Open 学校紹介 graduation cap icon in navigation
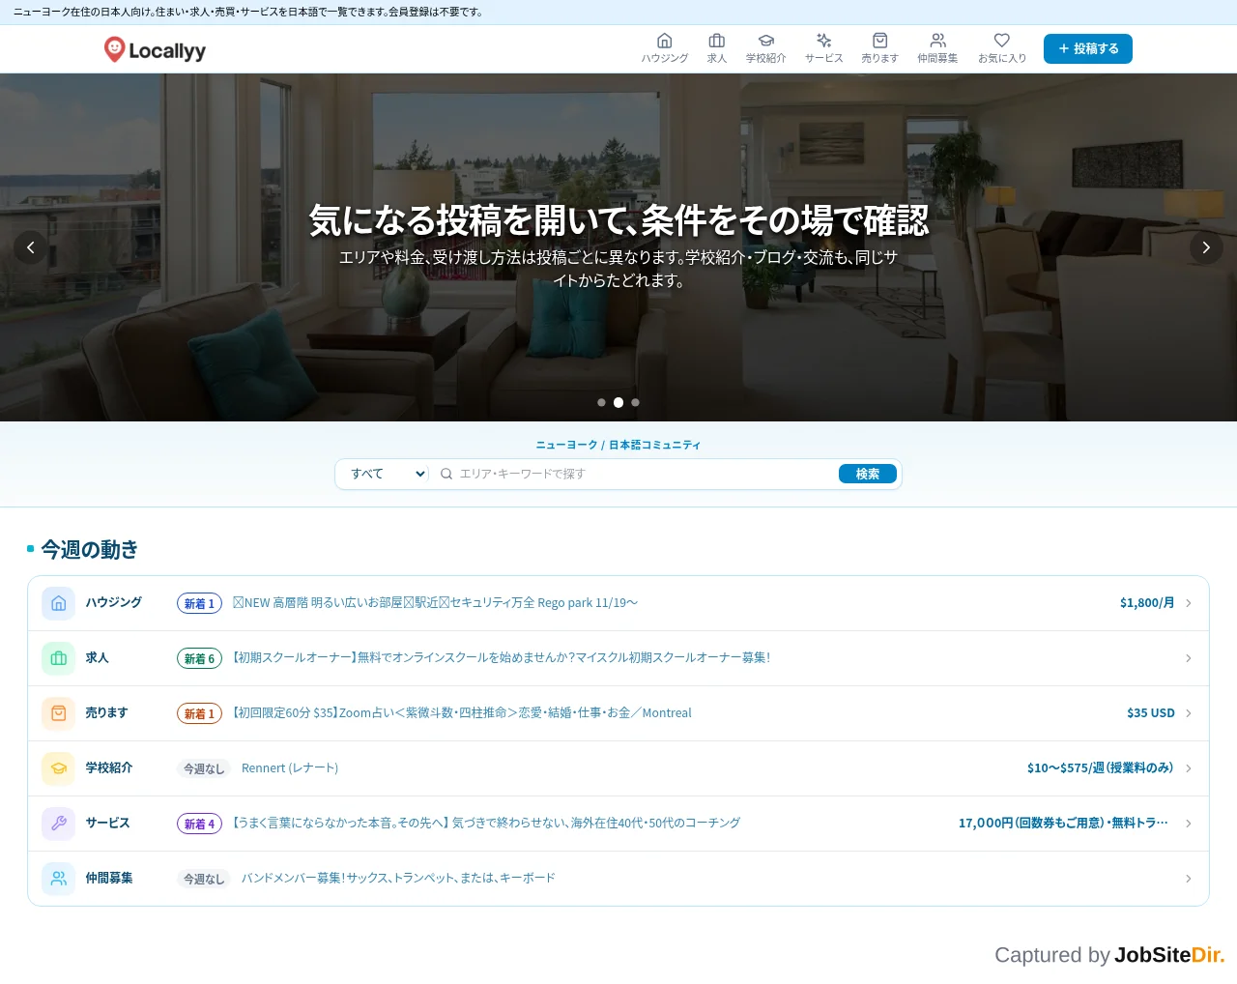The height and width of the screenshot is (984, 1237). click(x=765, y=41)
